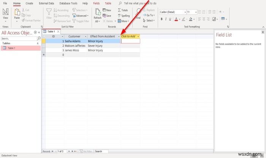Sort records Descending
This screenshot has height=158, width=266.
62,16
